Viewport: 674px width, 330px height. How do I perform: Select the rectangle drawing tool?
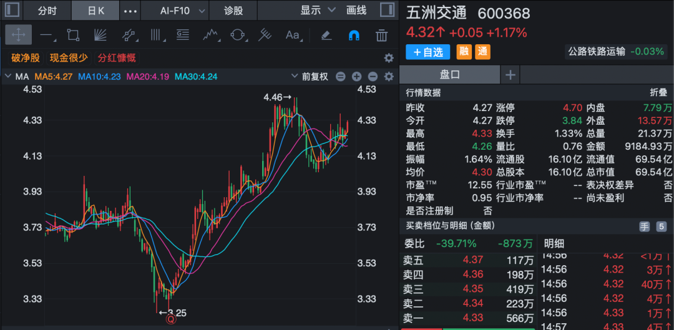pyautogui.click(x=74, y=35)
